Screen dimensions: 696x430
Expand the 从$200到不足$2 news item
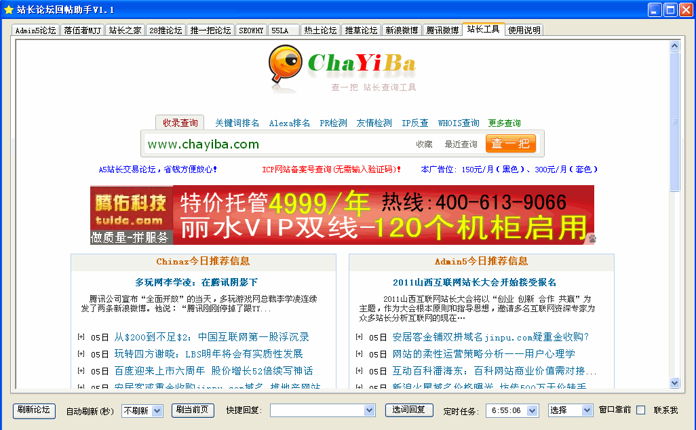[x=81, y=337]
